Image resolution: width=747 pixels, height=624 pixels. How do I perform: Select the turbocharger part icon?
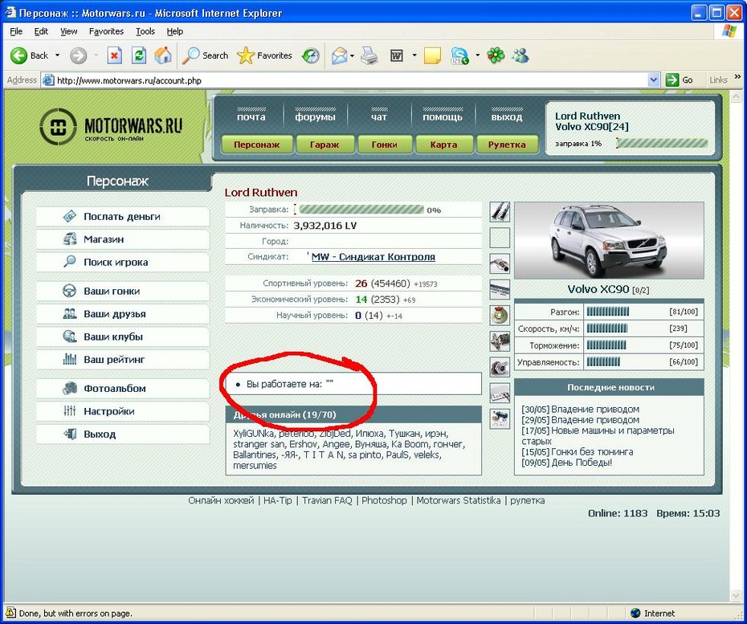tap(500, 367)
